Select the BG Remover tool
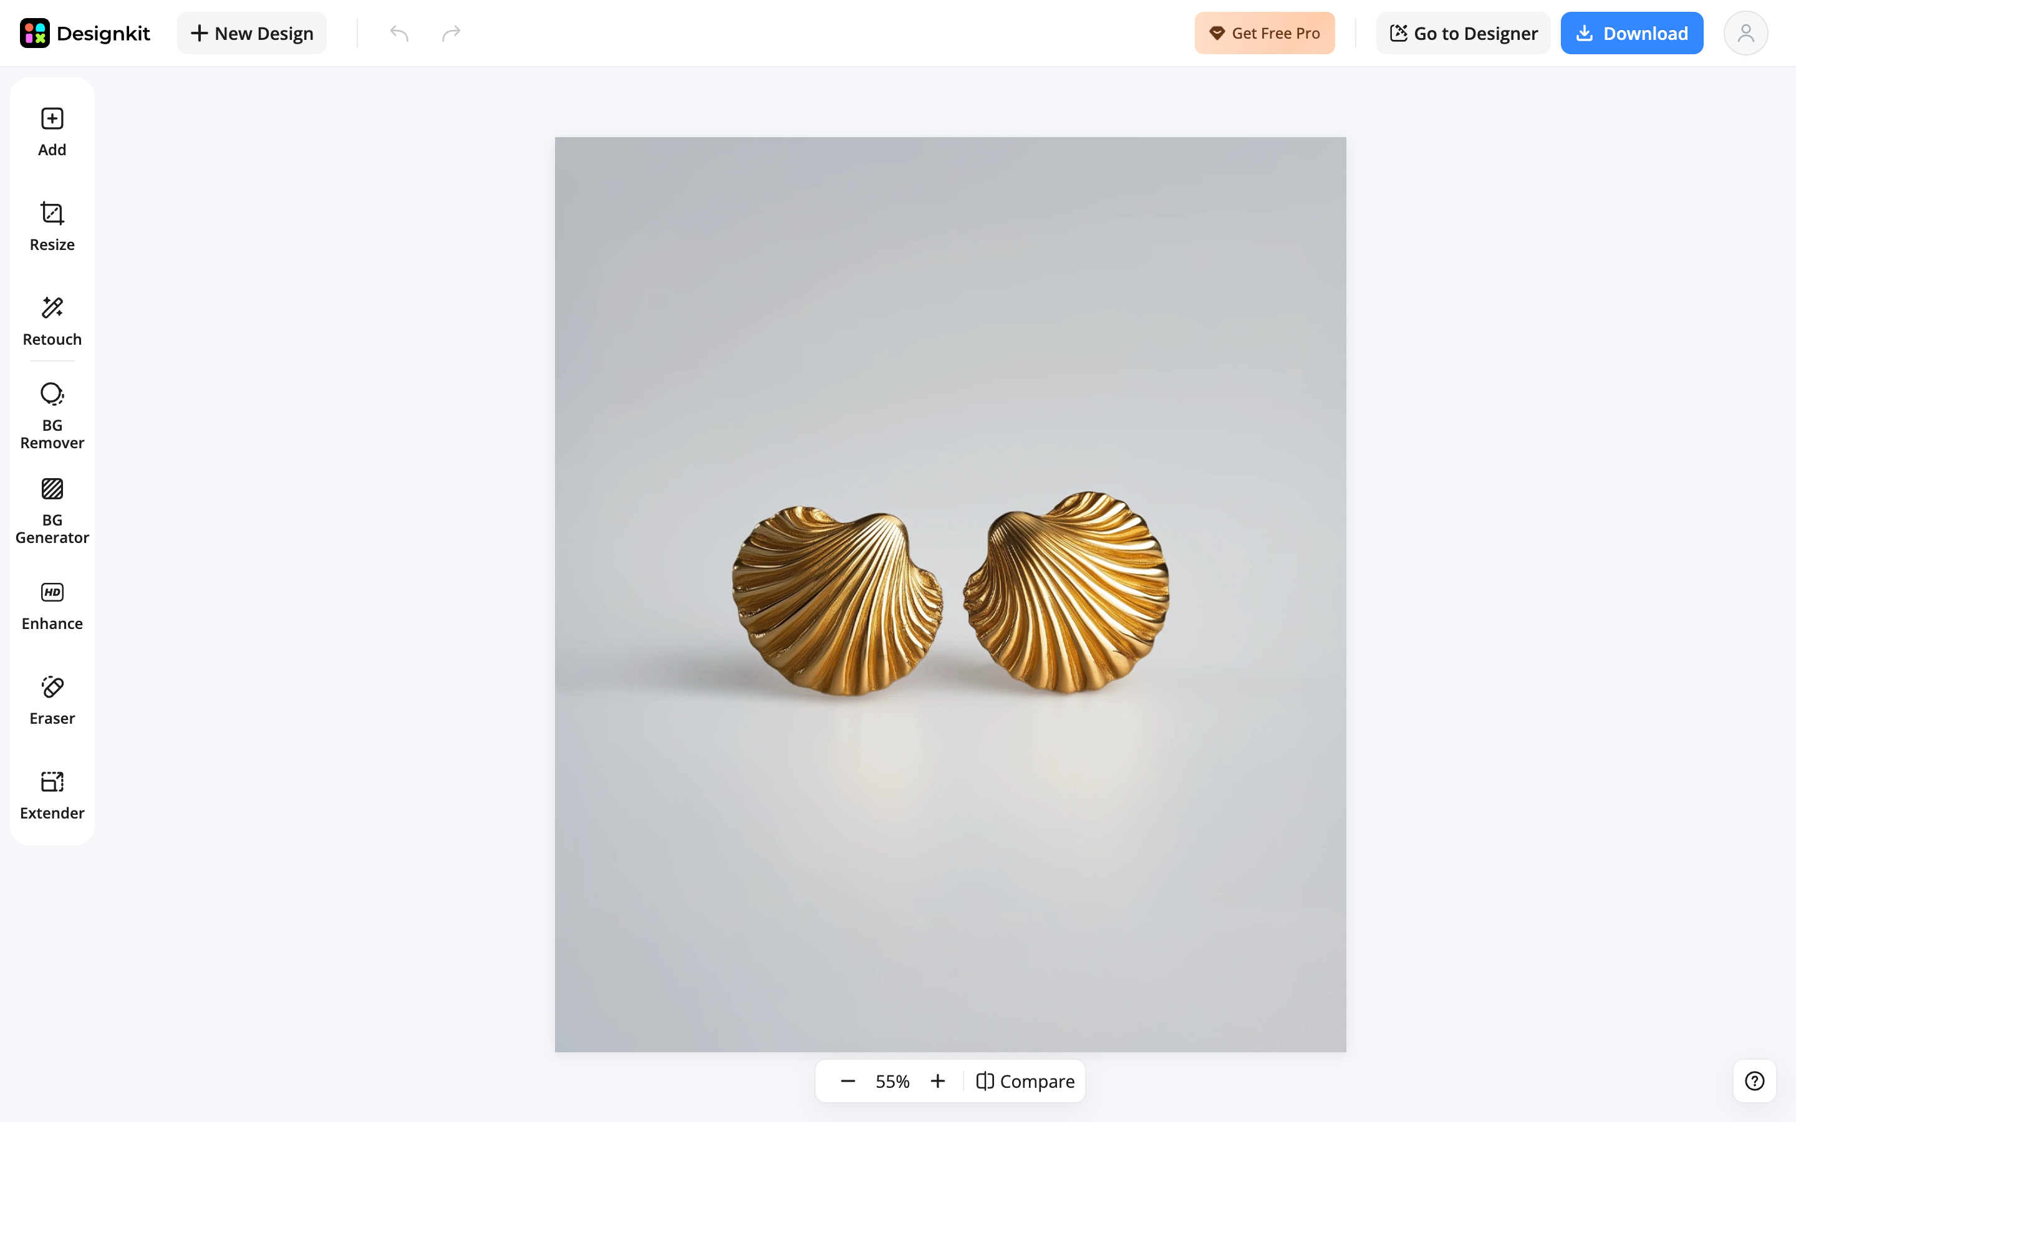This screenshot has height=1253, width=2018. [x=52, y=416]
